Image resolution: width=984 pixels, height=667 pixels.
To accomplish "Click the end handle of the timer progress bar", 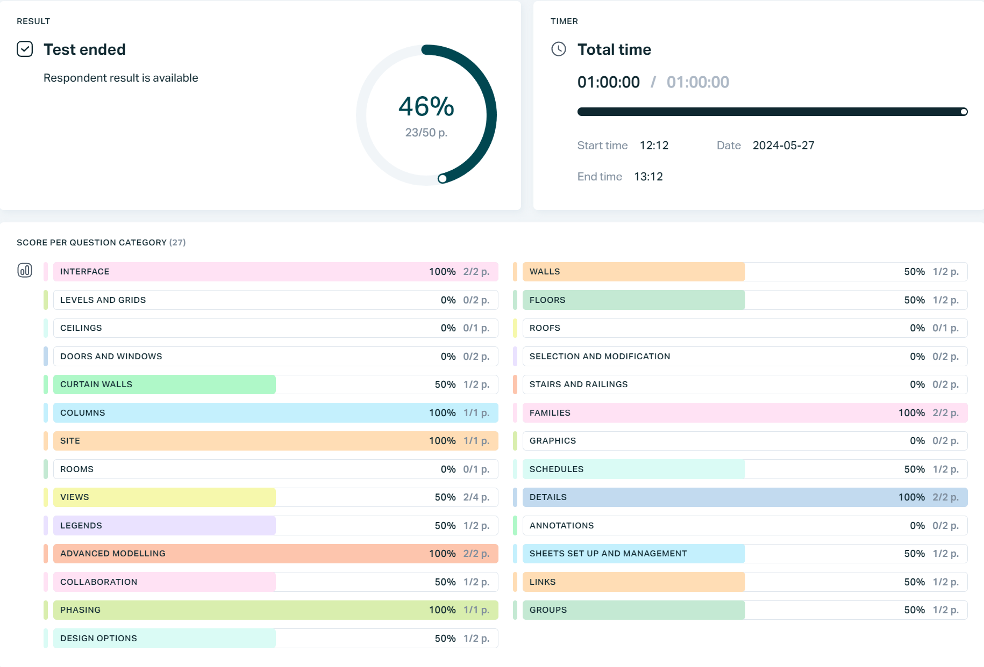I will pyautogui.click(x=964, y=112).
